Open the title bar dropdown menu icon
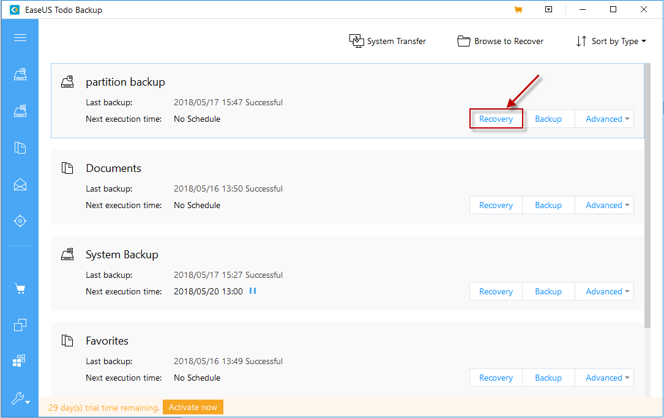Image resolution: width=664 pixels, height=418 pixels. [548, 9]
